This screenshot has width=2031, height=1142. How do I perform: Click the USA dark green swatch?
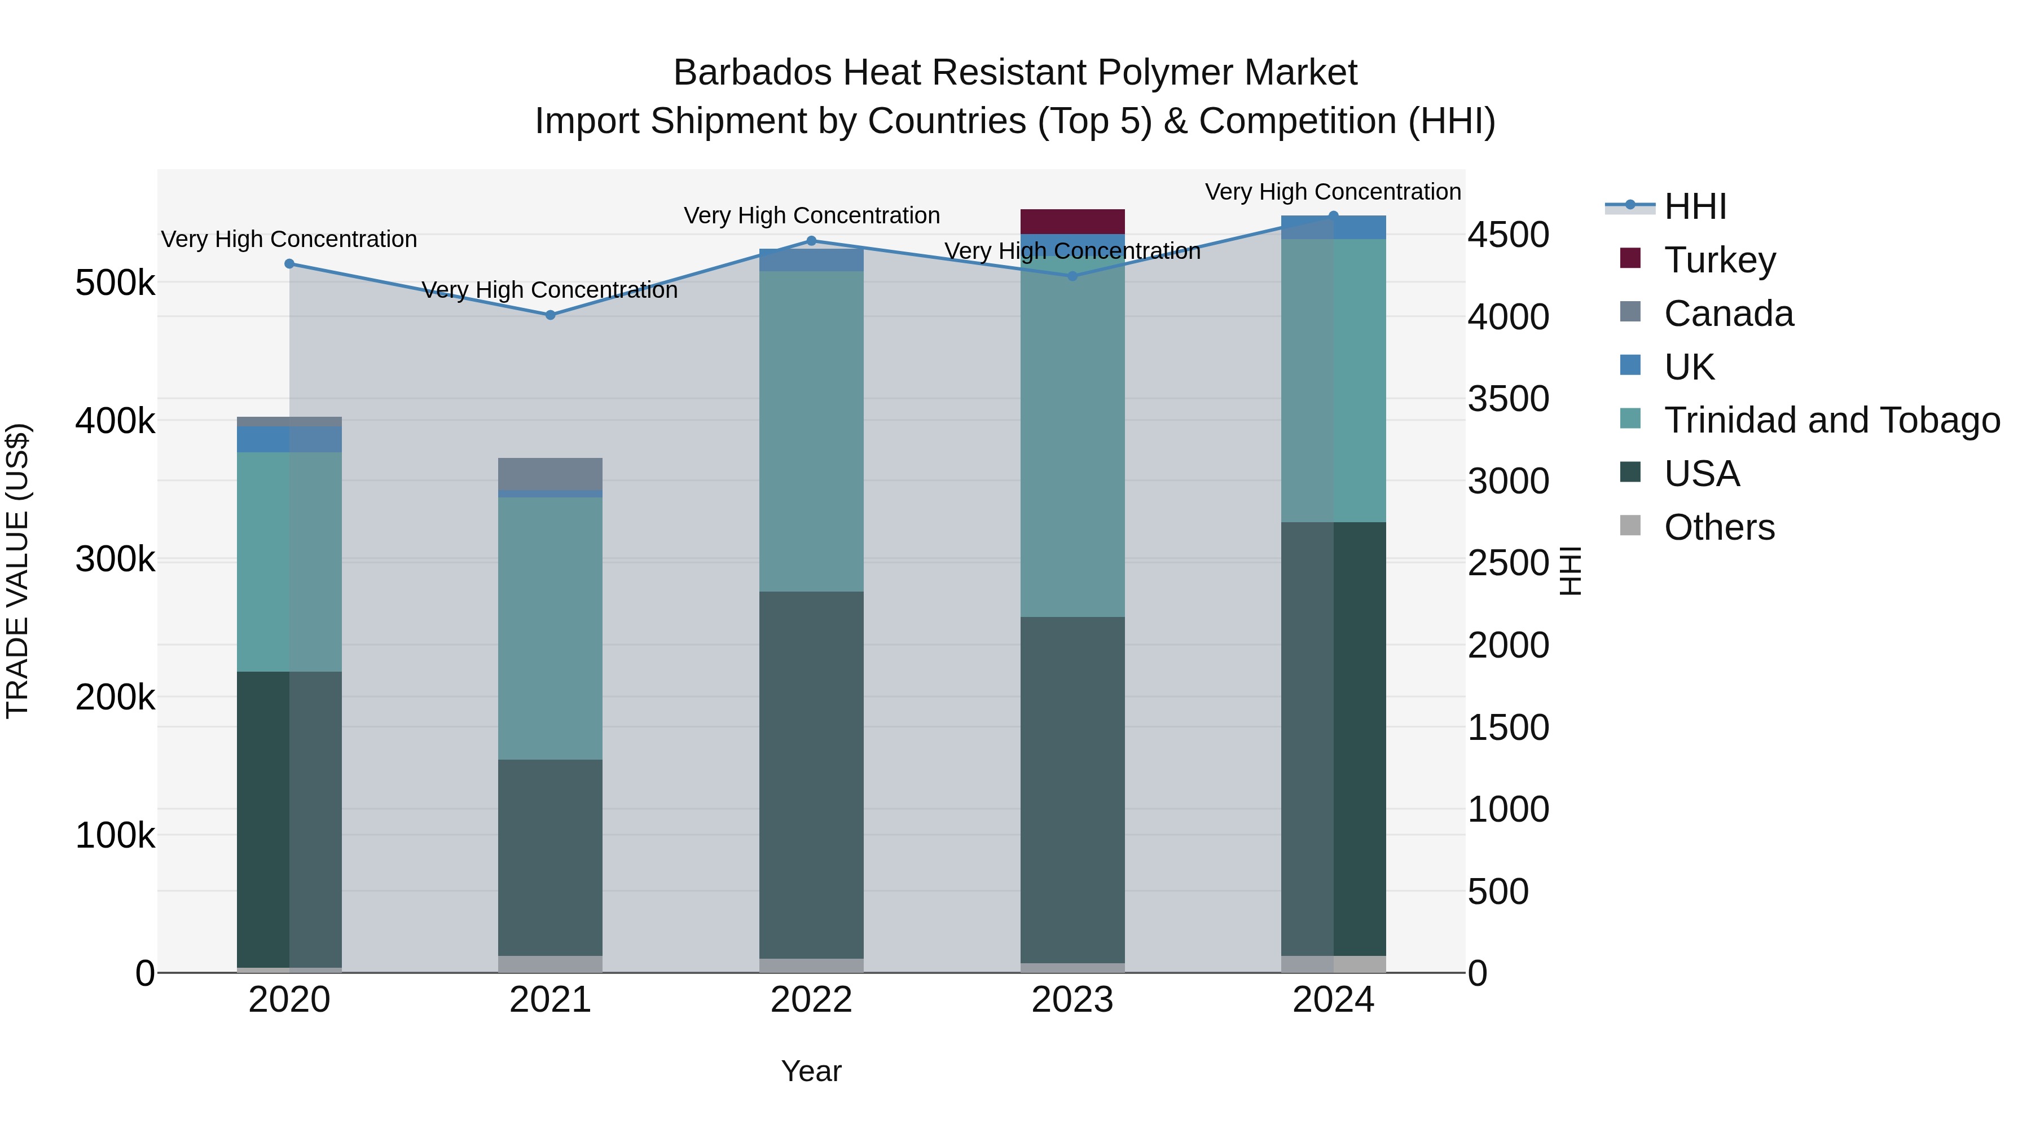pyautogui.click(x=1630, y=471)
